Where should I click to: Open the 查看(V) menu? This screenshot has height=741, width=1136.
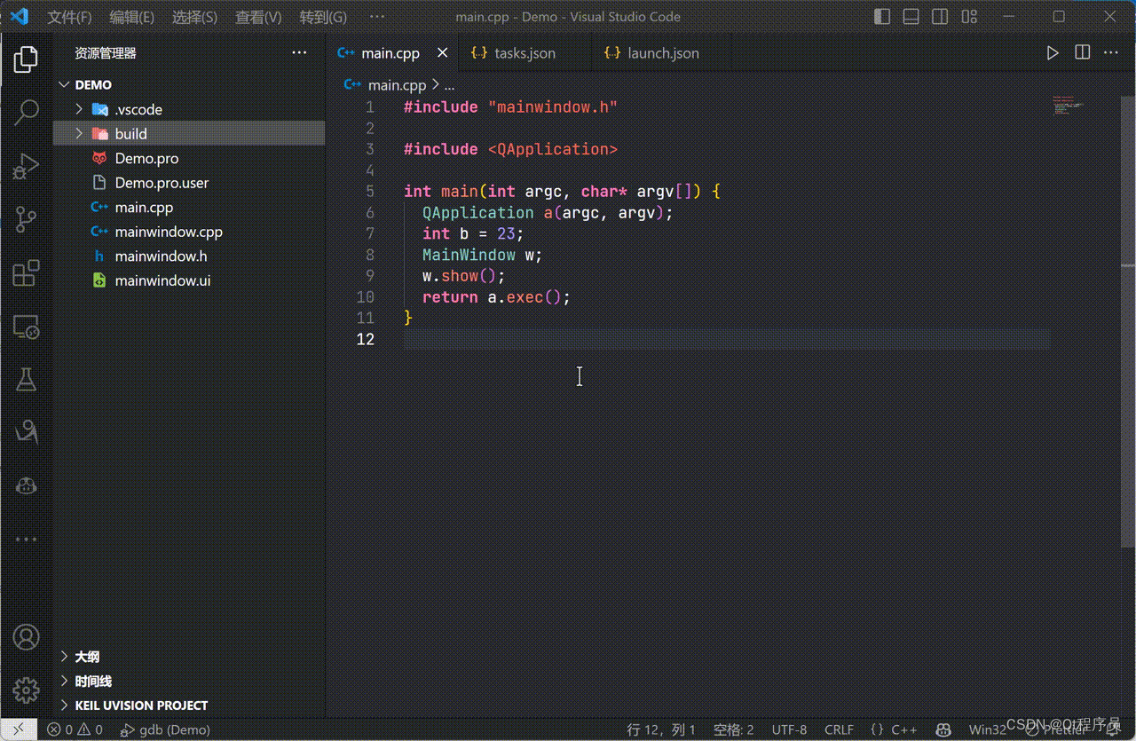click(x=258, y=16)
